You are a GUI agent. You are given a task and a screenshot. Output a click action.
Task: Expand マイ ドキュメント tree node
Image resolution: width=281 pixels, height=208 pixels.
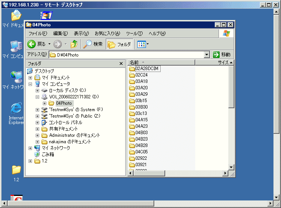click(x=30, y=78)
